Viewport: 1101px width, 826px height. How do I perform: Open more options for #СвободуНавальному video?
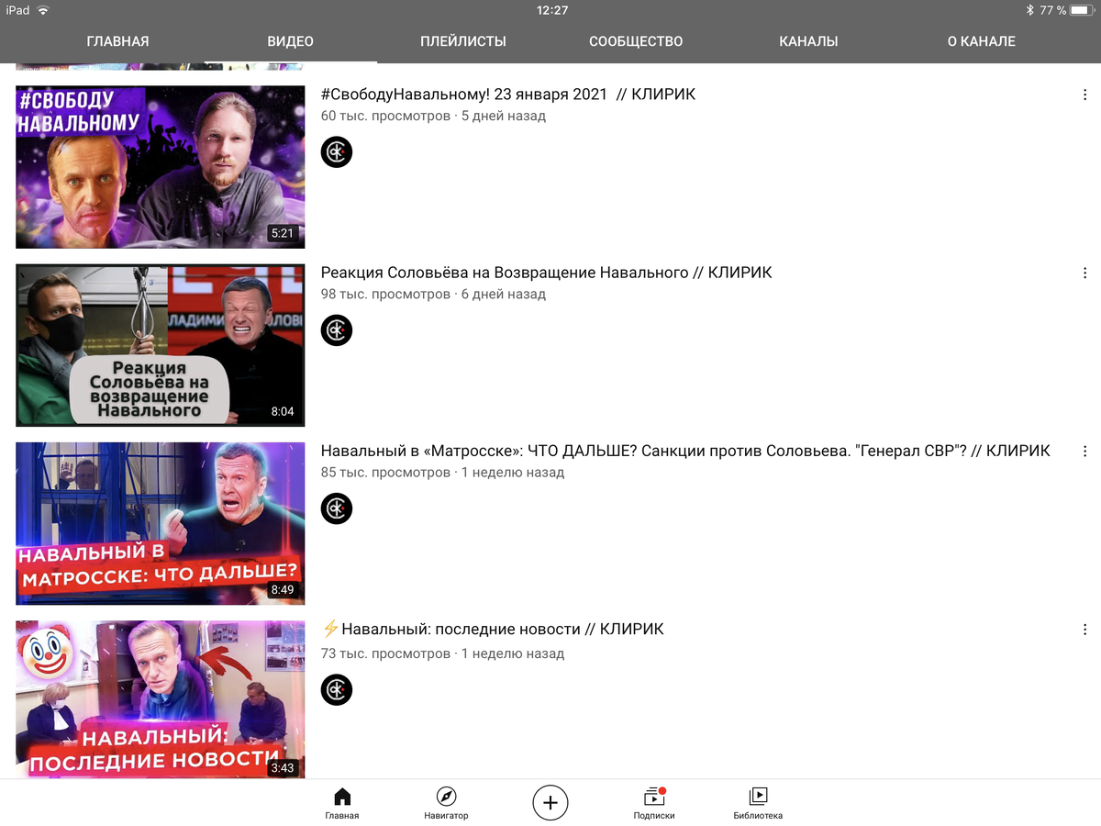pos(1084,95)
